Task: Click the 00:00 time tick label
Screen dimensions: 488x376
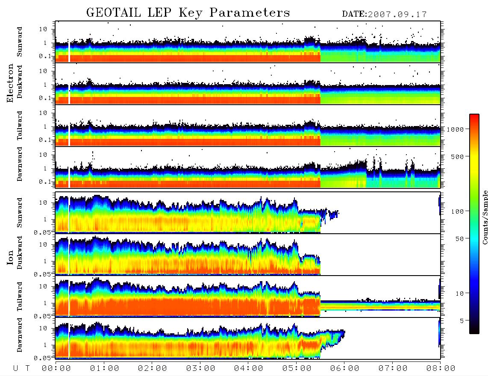Action: [x=56, y=368]
